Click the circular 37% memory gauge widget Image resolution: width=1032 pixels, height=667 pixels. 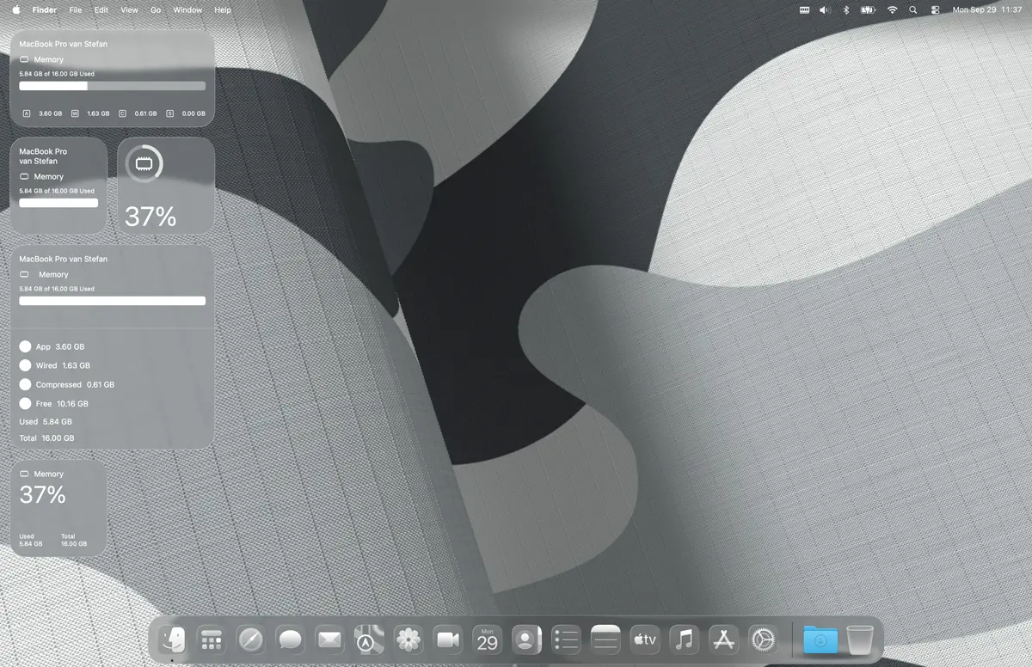click(165, 186)
